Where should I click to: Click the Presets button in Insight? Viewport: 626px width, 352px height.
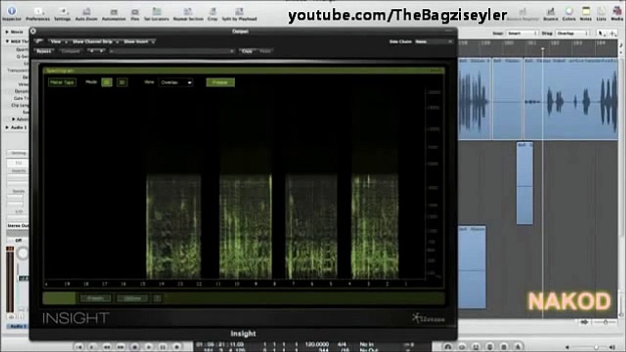pos(95,298)
